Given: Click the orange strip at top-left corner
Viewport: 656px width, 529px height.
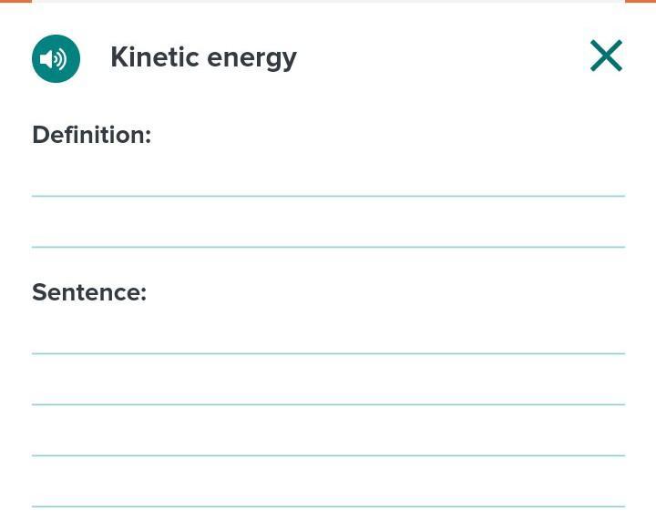Looking at the screenshot, I should [x=15, y=2].
